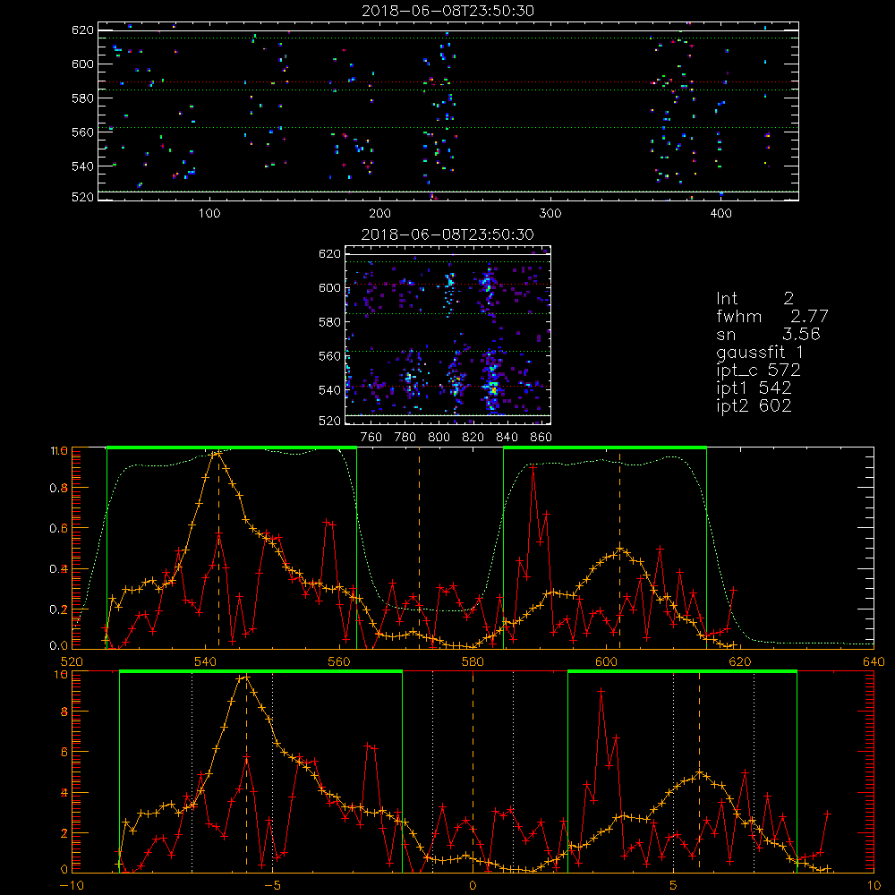Click x-axis label 760 on middle plot
The height and width of the screenshot is (895, 895).
(371, 438)
